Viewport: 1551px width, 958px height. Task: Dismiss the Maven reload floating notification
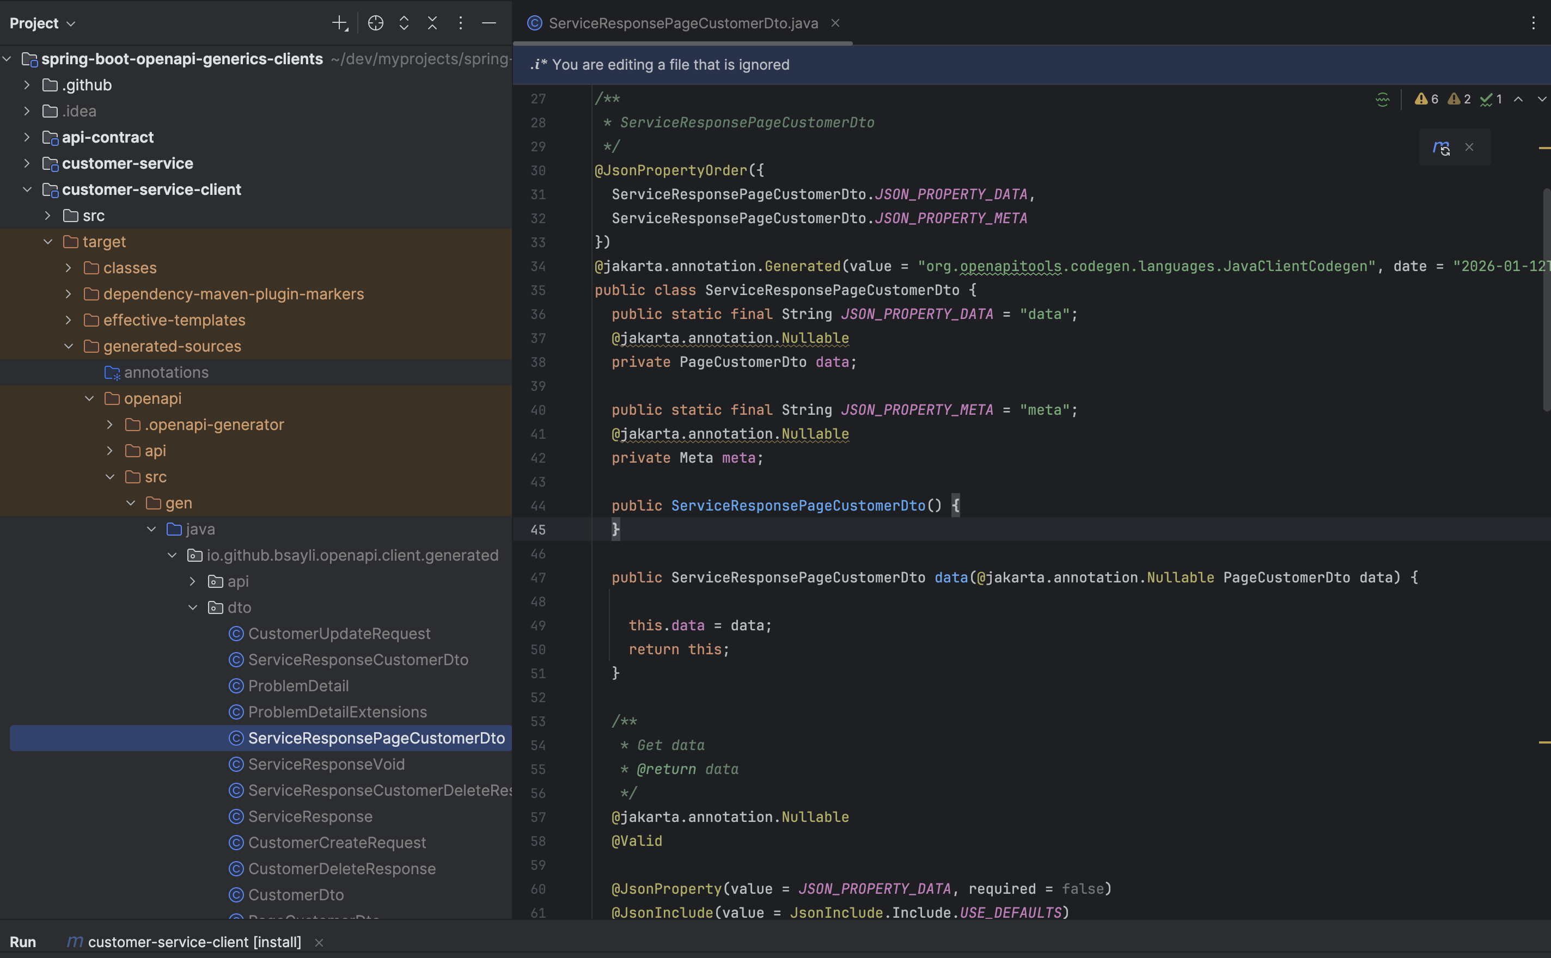[x=1469, y=147]
